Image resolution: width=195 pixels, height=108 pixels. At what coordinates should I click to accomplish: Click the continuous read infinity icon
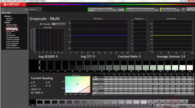click(179, 102)
